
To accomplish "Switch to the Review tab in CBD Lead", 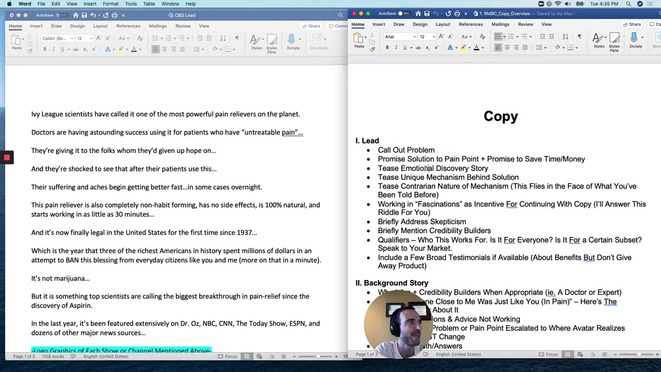I will pyautogui.click(x=183, y=26).
